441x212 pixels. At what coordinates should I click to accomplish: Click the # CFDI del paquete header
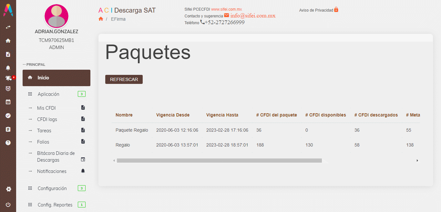pyautogui.click(x=277, y=115)
